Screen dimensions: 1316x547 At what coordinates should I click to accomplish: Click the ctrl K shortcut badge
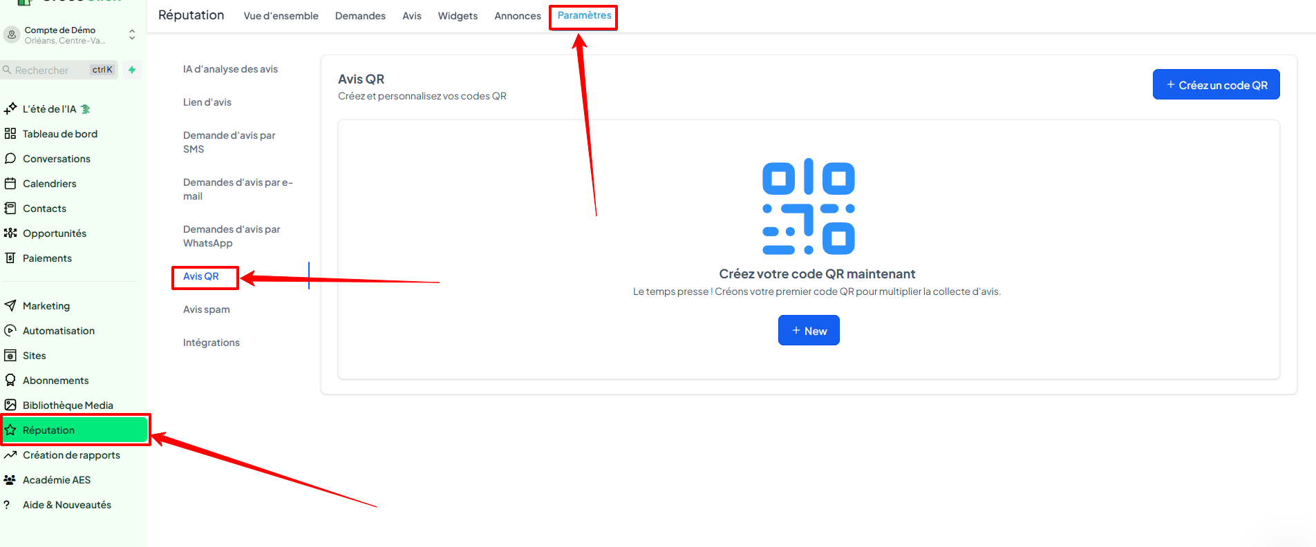click(102, 70)
